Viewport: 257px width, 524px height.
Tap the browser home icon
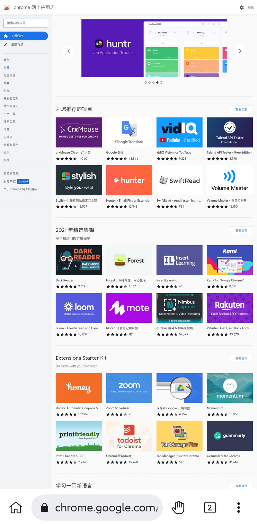[16, 508]
